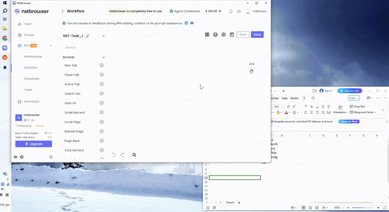
Task: Open the fill color highlighter picker
Action: (279, 112)
